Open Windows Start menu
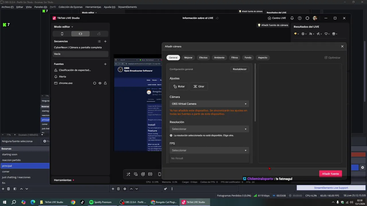 5,202
